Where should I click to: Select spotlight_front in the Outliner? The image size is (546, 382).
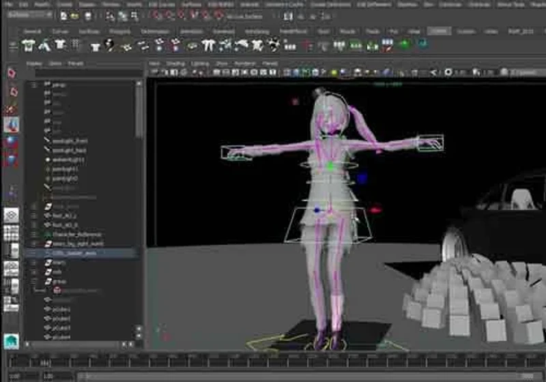point(70,141)
